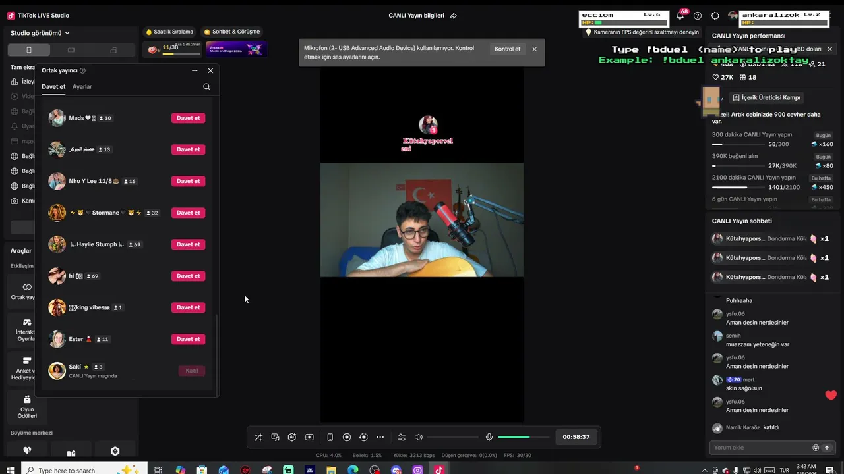Open the Music on Stage banner
The image size is (844, 474).
[236, 49]
